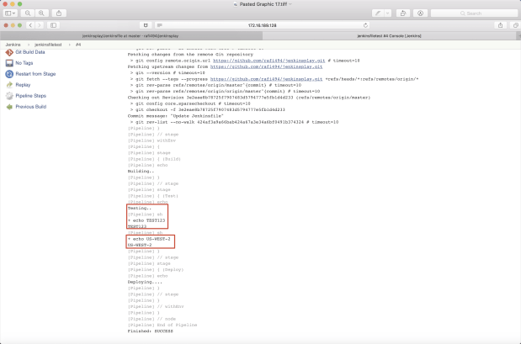This screenshot has height=344, width=521.
Task: Zoom in with Preview's magnifier plus icon
Action: [41, 13]
